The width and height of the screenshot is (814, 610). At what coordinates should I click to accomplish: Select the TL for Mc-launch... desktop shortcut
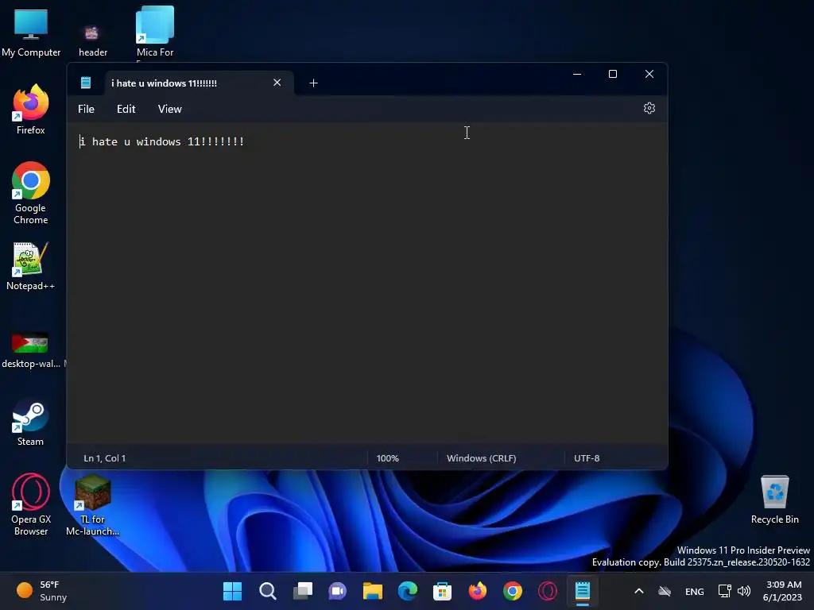pyautogui.click(x=92, y=505)
